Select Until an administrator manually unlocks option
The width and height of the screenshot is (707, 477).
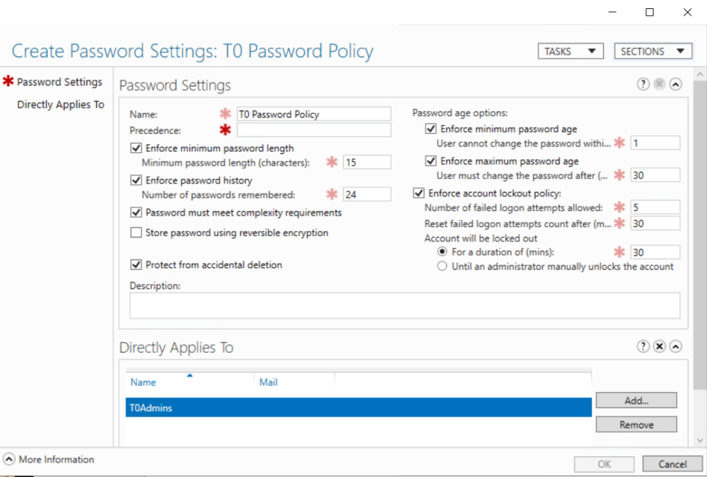coord(443,266)
